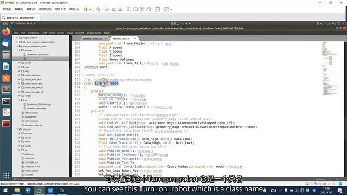Image resolution: width=347 pixels, height=195 pixels.
Task: Open Sublime Preferences menu
Action: [94, 33]
